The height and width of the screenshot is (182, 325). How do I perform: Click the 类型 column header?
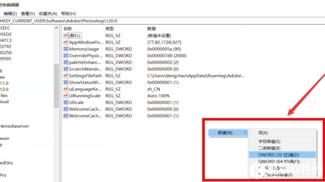[110, 29]
